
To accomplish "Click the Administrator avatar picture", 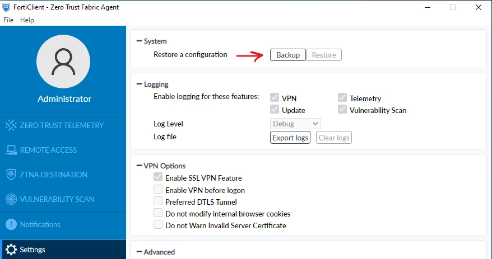I will coord(63,62).
